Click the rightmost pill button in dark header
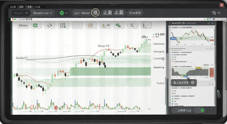Image resolution: width=227 pixels, height=124 pixels. tap(135, 13)
